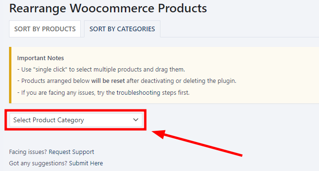
Task: Click the word 'Woocommerce' in the title
Action: click(x=112, y=9)
